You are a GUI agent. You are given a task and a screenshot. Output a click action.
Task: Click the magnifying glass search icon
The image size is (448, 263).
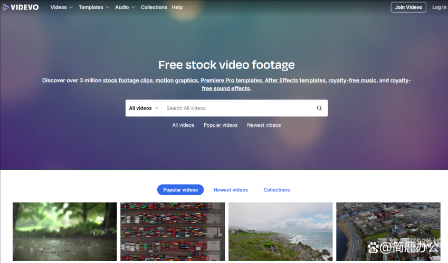[319, 108]
